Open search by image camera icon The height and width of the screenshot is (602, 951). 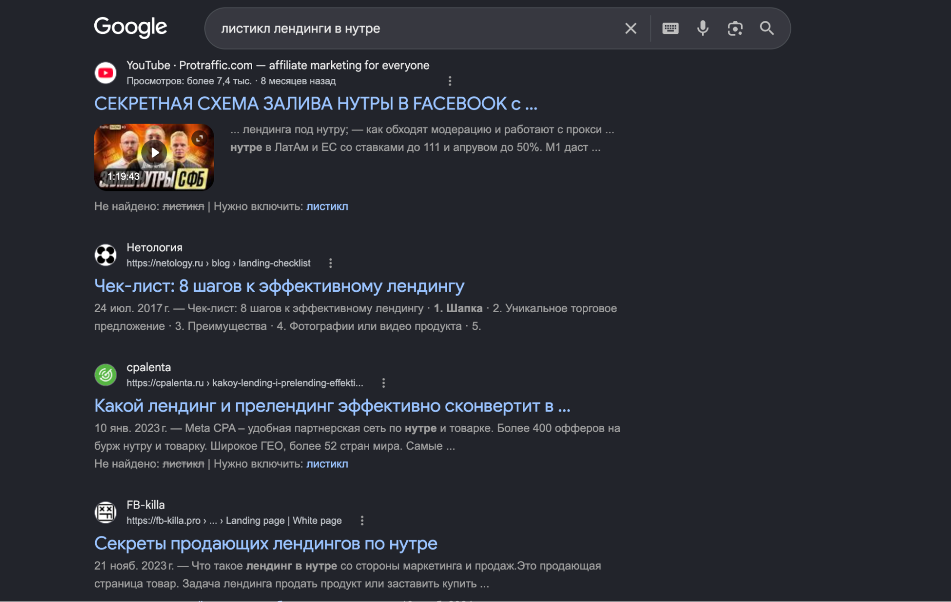tap(735, 29)
